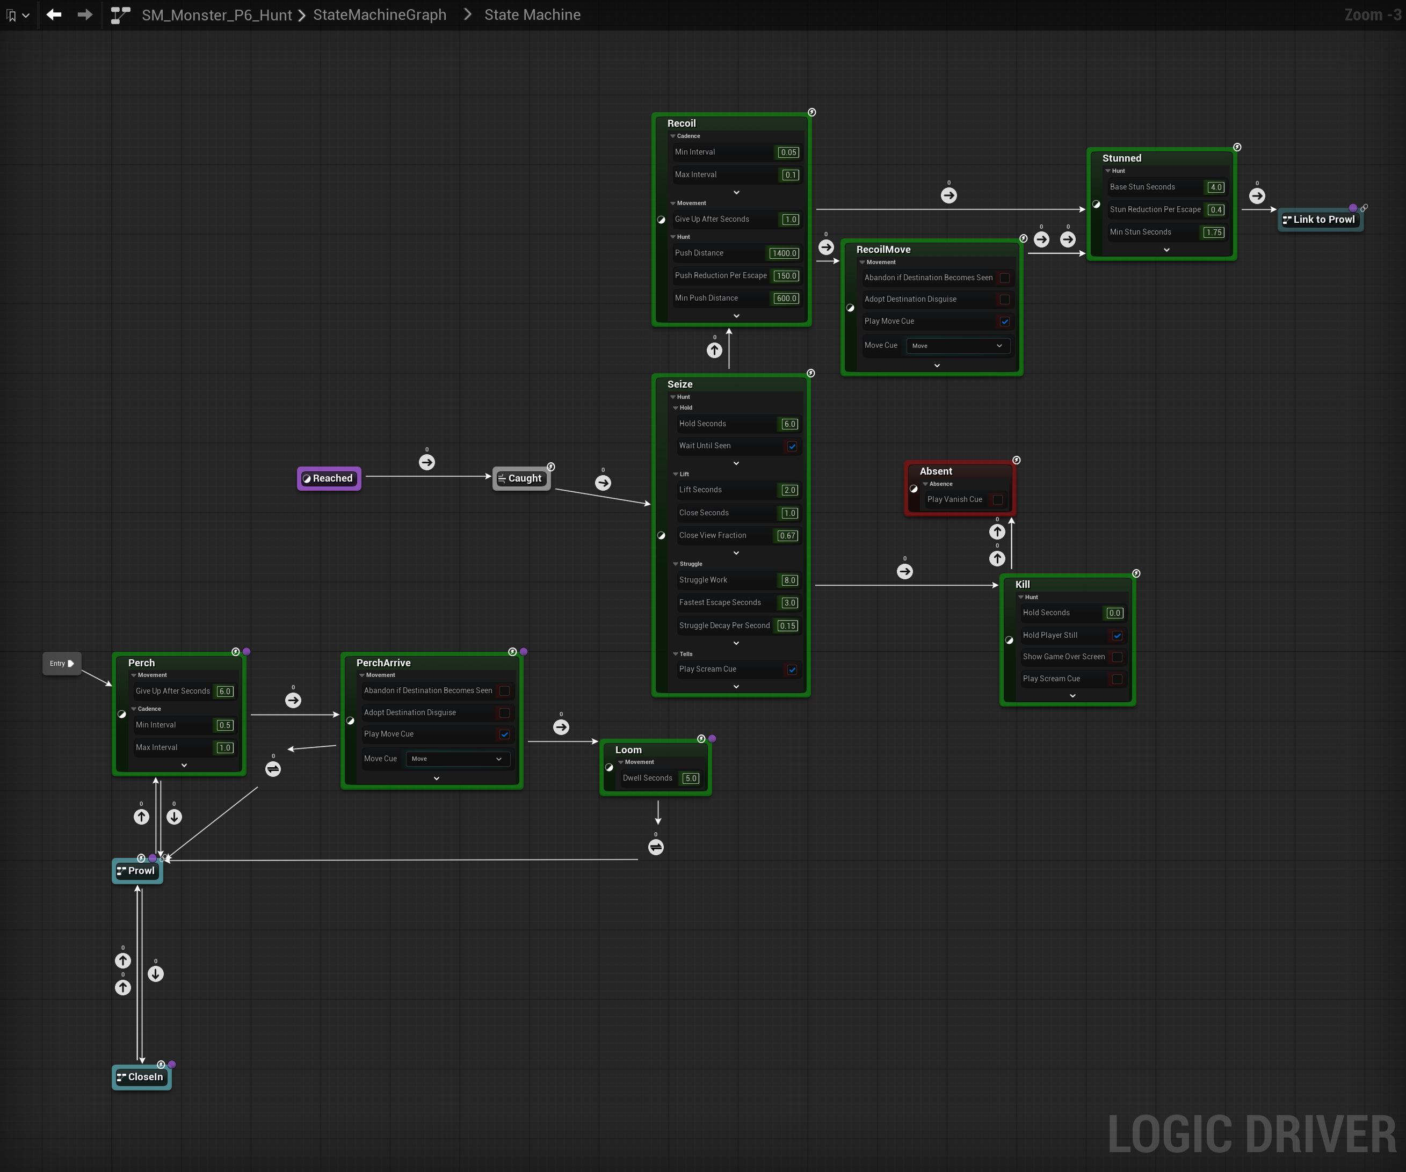
Task: Select the CloseIn state machine node
Action: click(x=141, y=1078)
